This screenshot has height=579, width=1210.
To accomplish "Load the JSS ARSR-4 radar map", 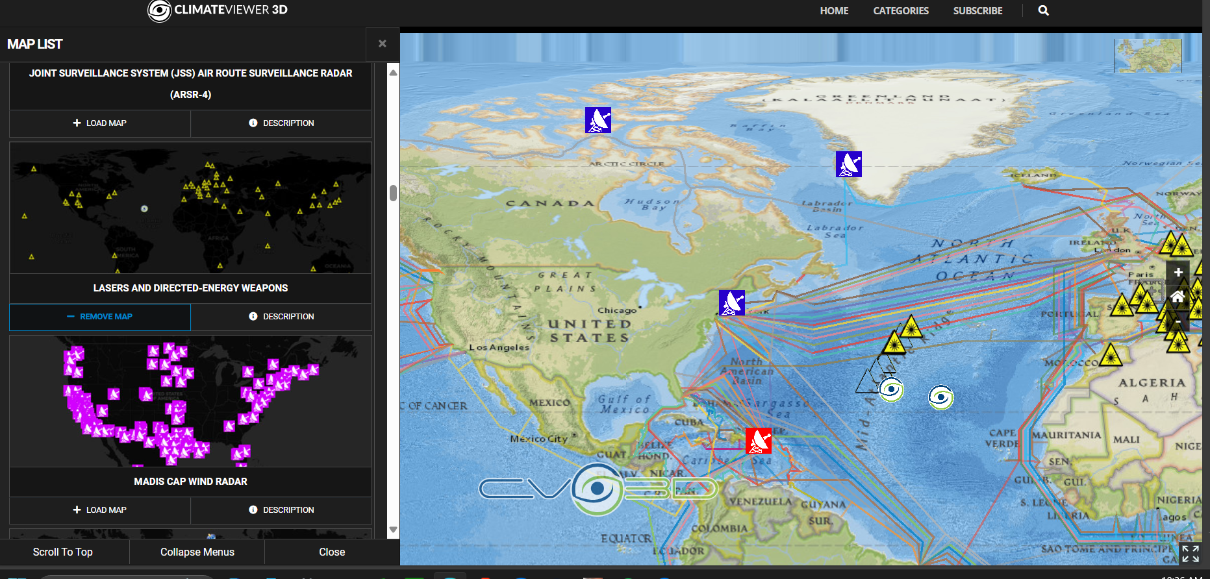I will (100, 123).
